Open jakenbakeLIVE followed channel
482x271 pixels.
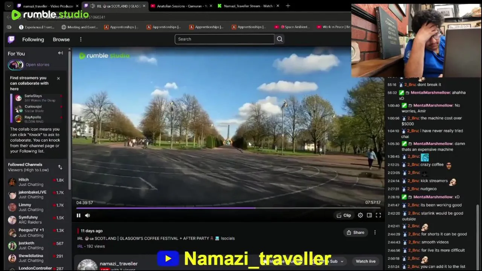(x=36, y=195)
